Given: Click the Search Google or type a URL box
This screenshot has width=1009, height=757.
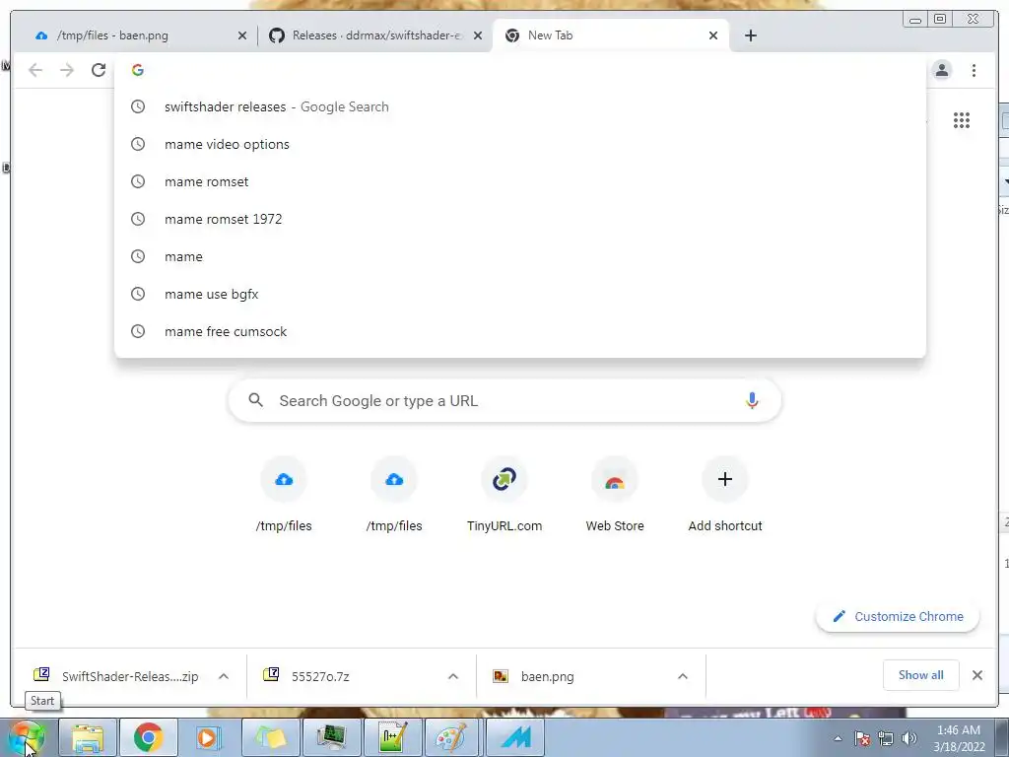Looking at the screenshot, I should click(504, 400).
